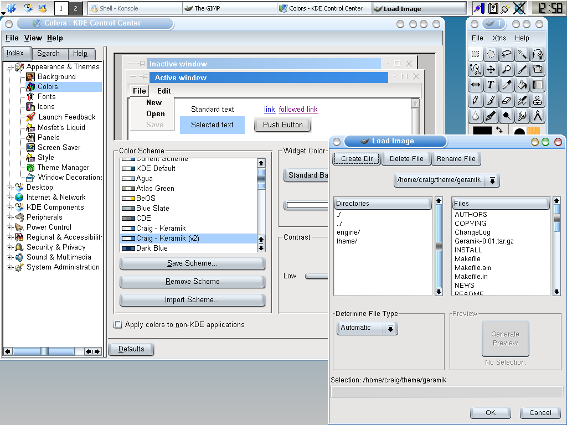Viewport: 567px width, 425px height.
Task: Swap foreground and background colors arrow
Action: pyautogui.click(x=499, y=129)
